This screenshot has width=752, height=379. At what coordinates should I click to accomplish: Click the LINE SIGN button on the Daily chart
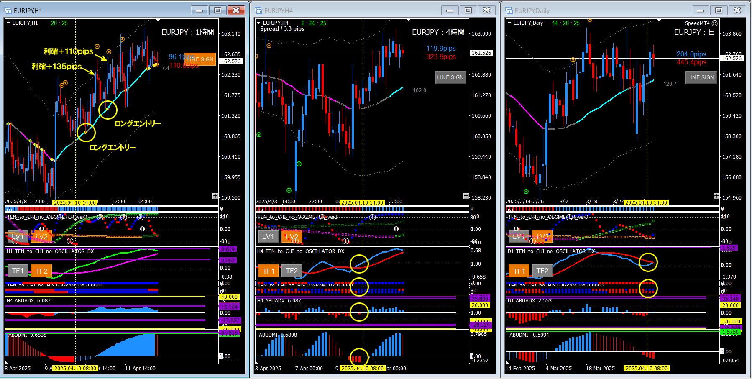point(701,77)
